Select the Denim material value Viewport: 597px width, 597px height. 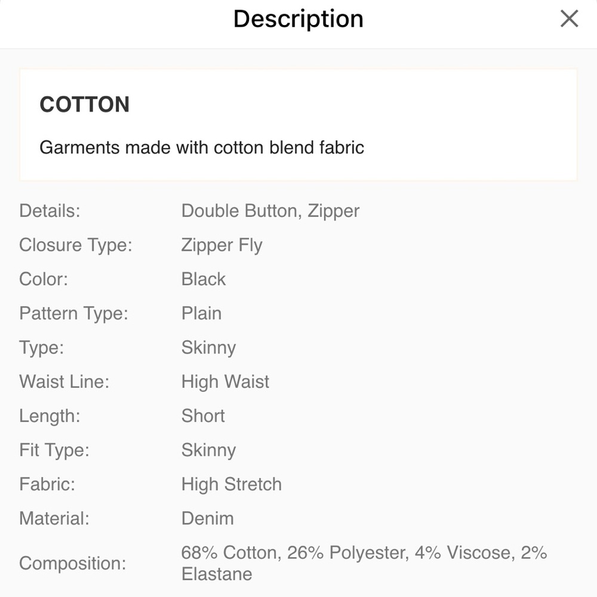point(207,518)
